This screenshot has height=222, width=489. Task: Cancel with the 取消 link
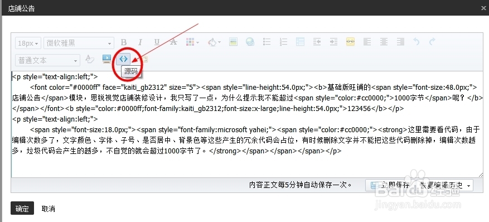click(x=49, y=209)
